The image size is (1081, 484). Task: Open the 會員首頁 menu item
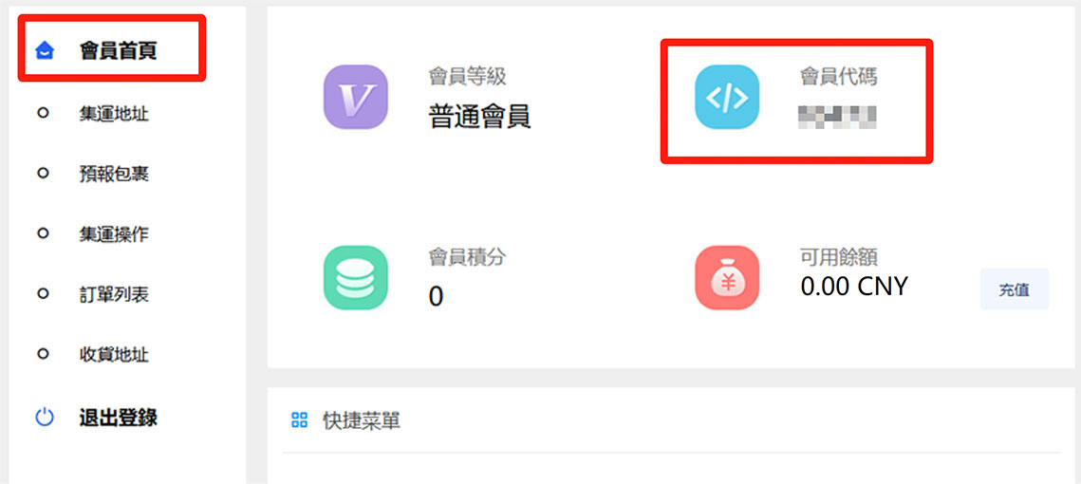pyautogui.click(x=118, y=50)
